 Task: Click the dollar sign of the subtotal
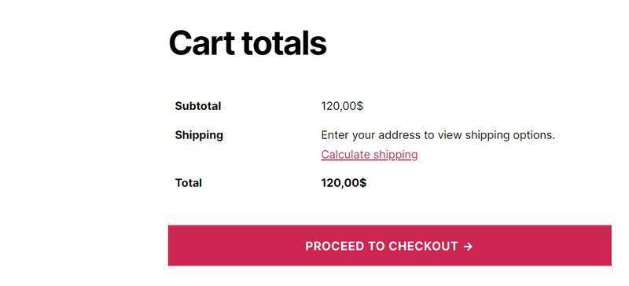(x=360, y=106)
